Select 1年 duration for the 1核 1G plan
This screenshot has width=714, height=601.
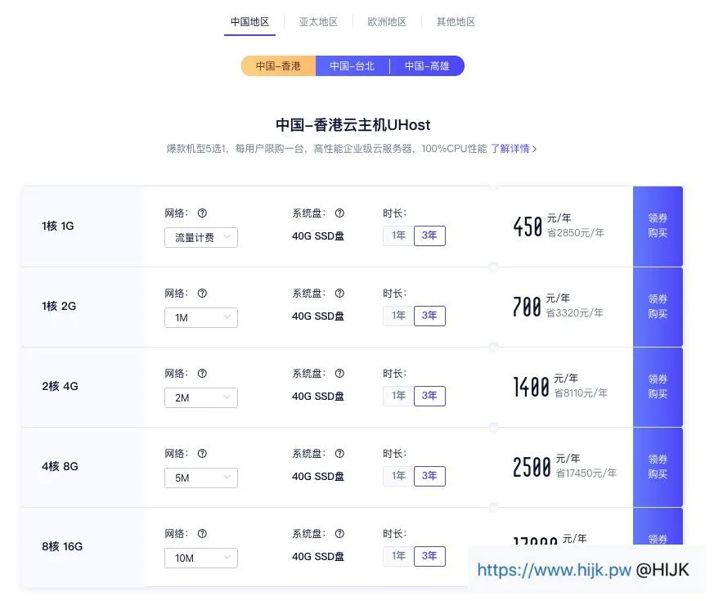[x=397, y=235]
